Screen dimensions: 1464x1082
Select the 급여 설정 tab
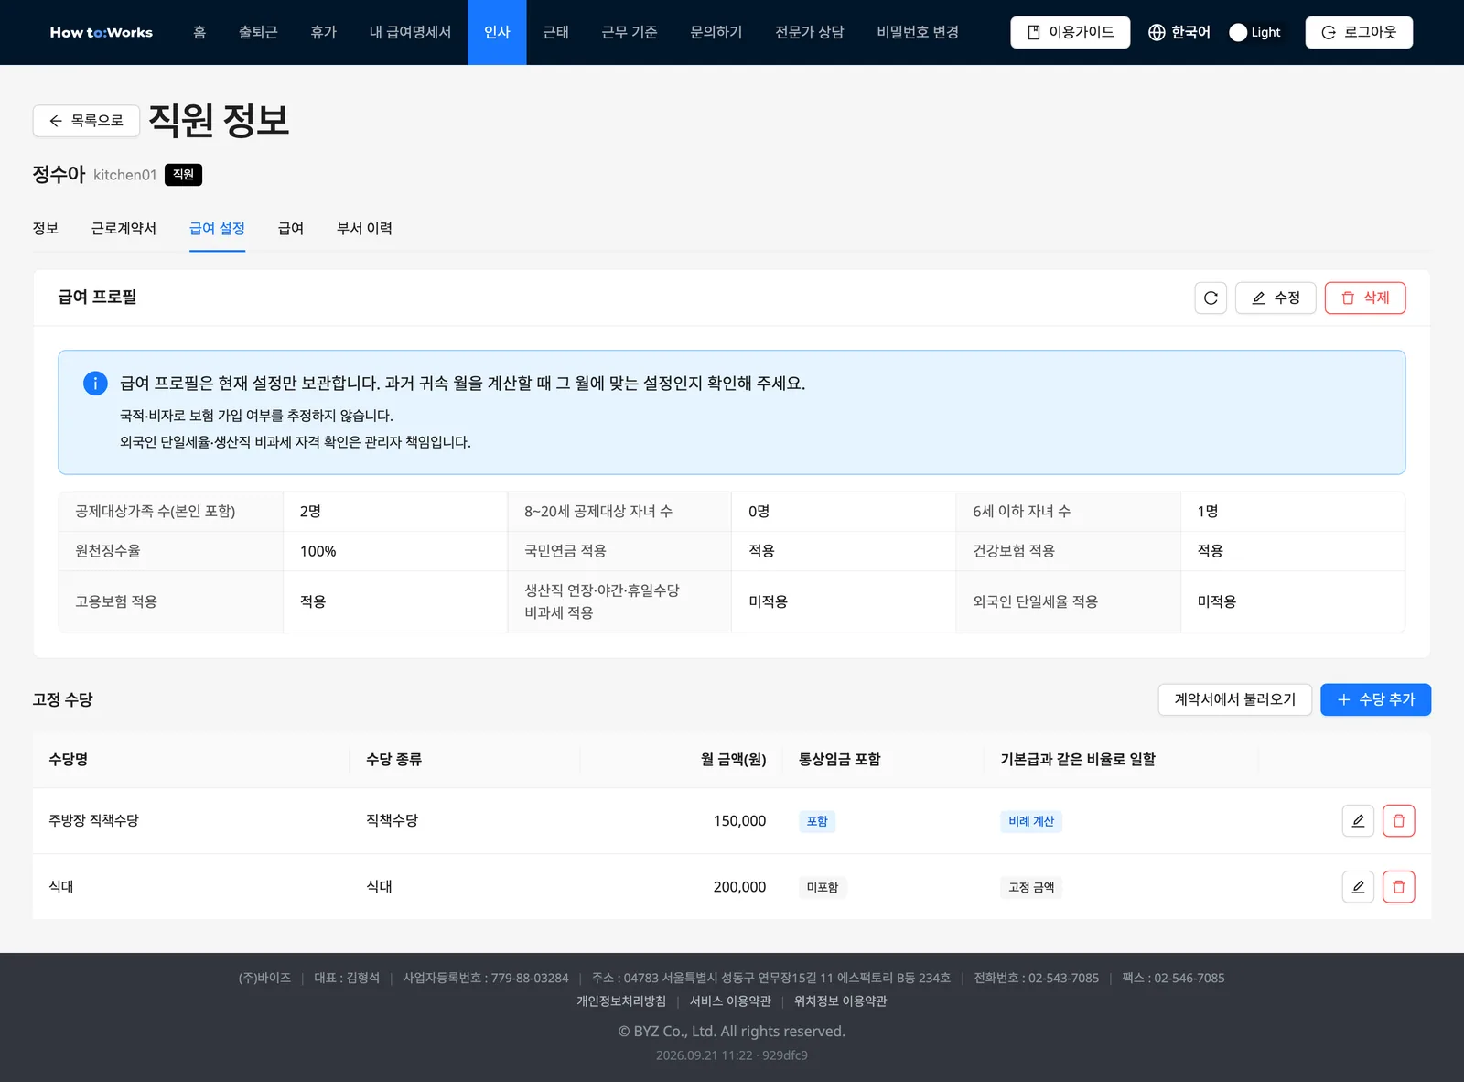coord(217,228)
